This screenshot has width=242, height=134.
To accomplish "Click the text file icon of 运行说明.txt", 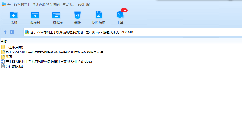I will [3, 66].
